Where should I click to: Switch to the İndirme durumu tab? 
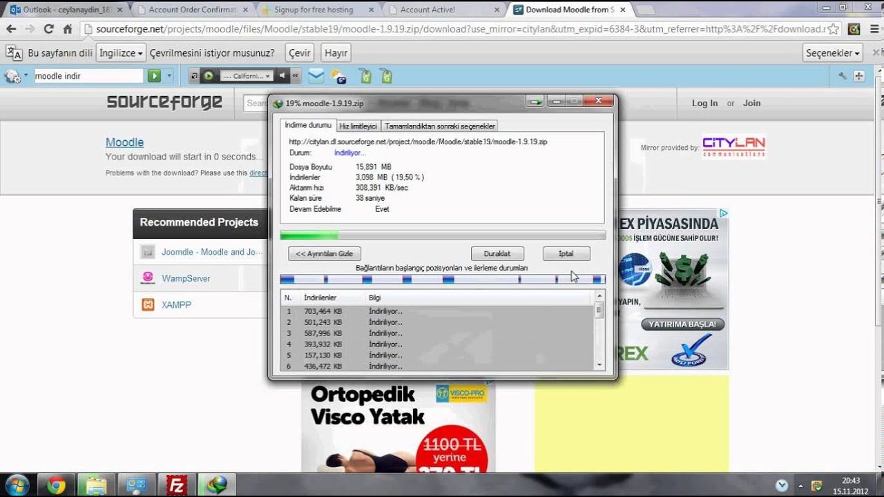point(308,125)
